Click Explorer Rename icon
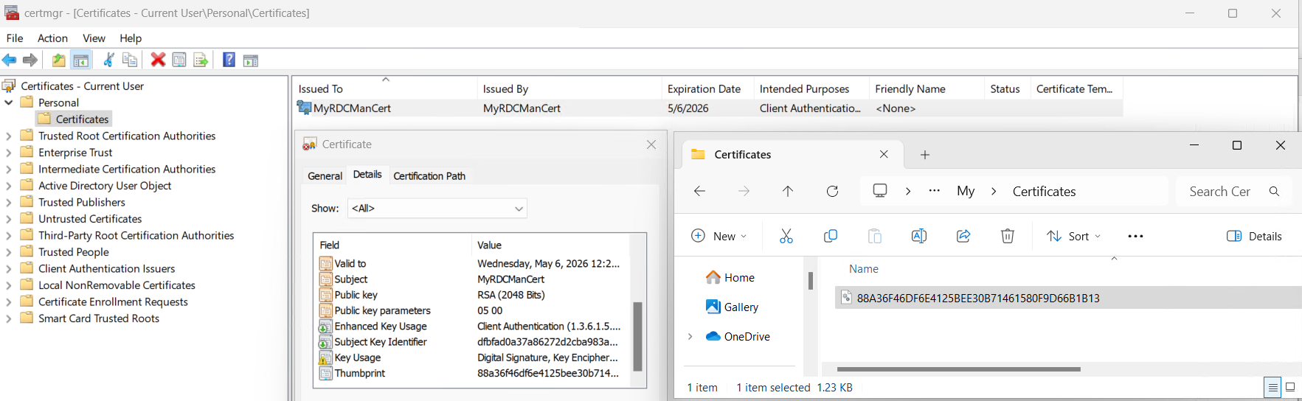Image resolution: width=1302 pixels, height=401 pixels. tap(919, 236)
